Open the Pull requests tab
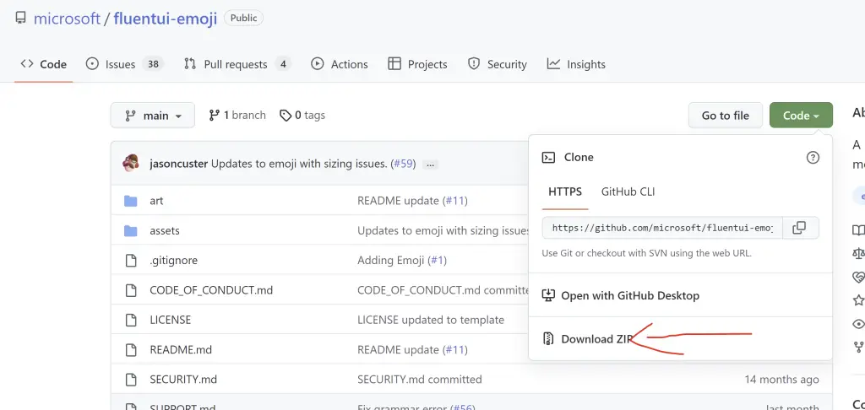The width and height of the screenshot is (865, 410). (237, 64)
